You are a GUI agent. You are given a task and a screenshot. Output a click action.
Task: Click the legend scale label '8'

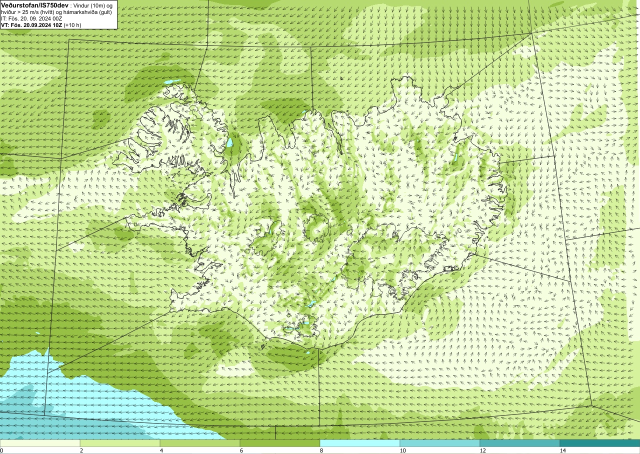click(x=321, y=450)
